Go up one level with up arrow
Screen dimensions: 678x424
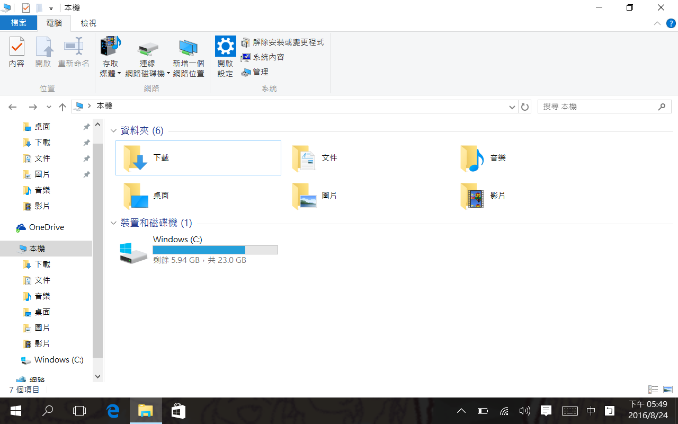[x=63, y=107]
